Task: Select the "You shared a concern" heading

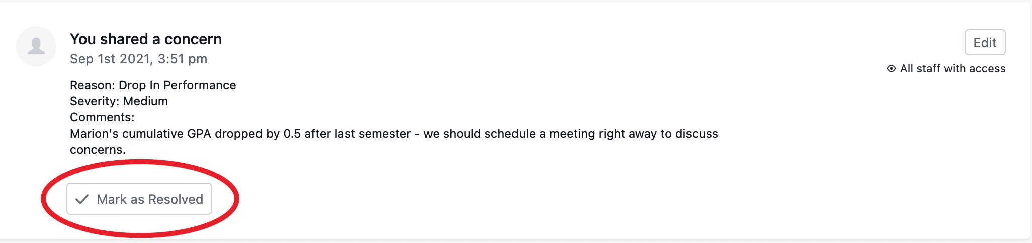Action: (146, 39)
